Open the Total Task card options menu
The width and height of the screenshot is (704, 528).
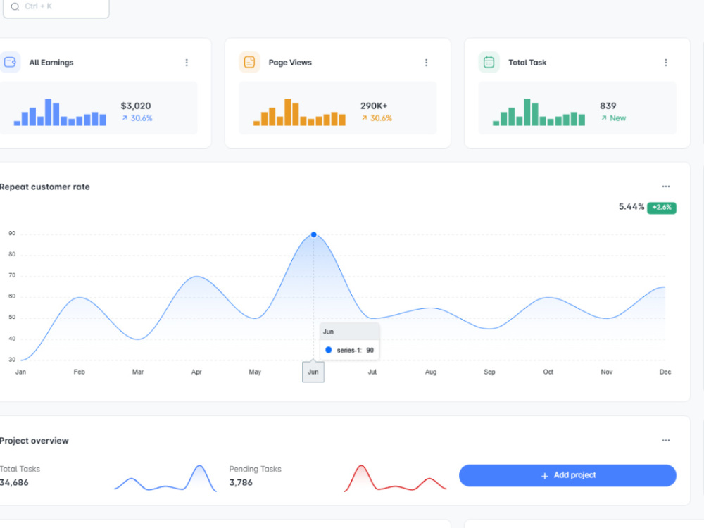point(666,63)
